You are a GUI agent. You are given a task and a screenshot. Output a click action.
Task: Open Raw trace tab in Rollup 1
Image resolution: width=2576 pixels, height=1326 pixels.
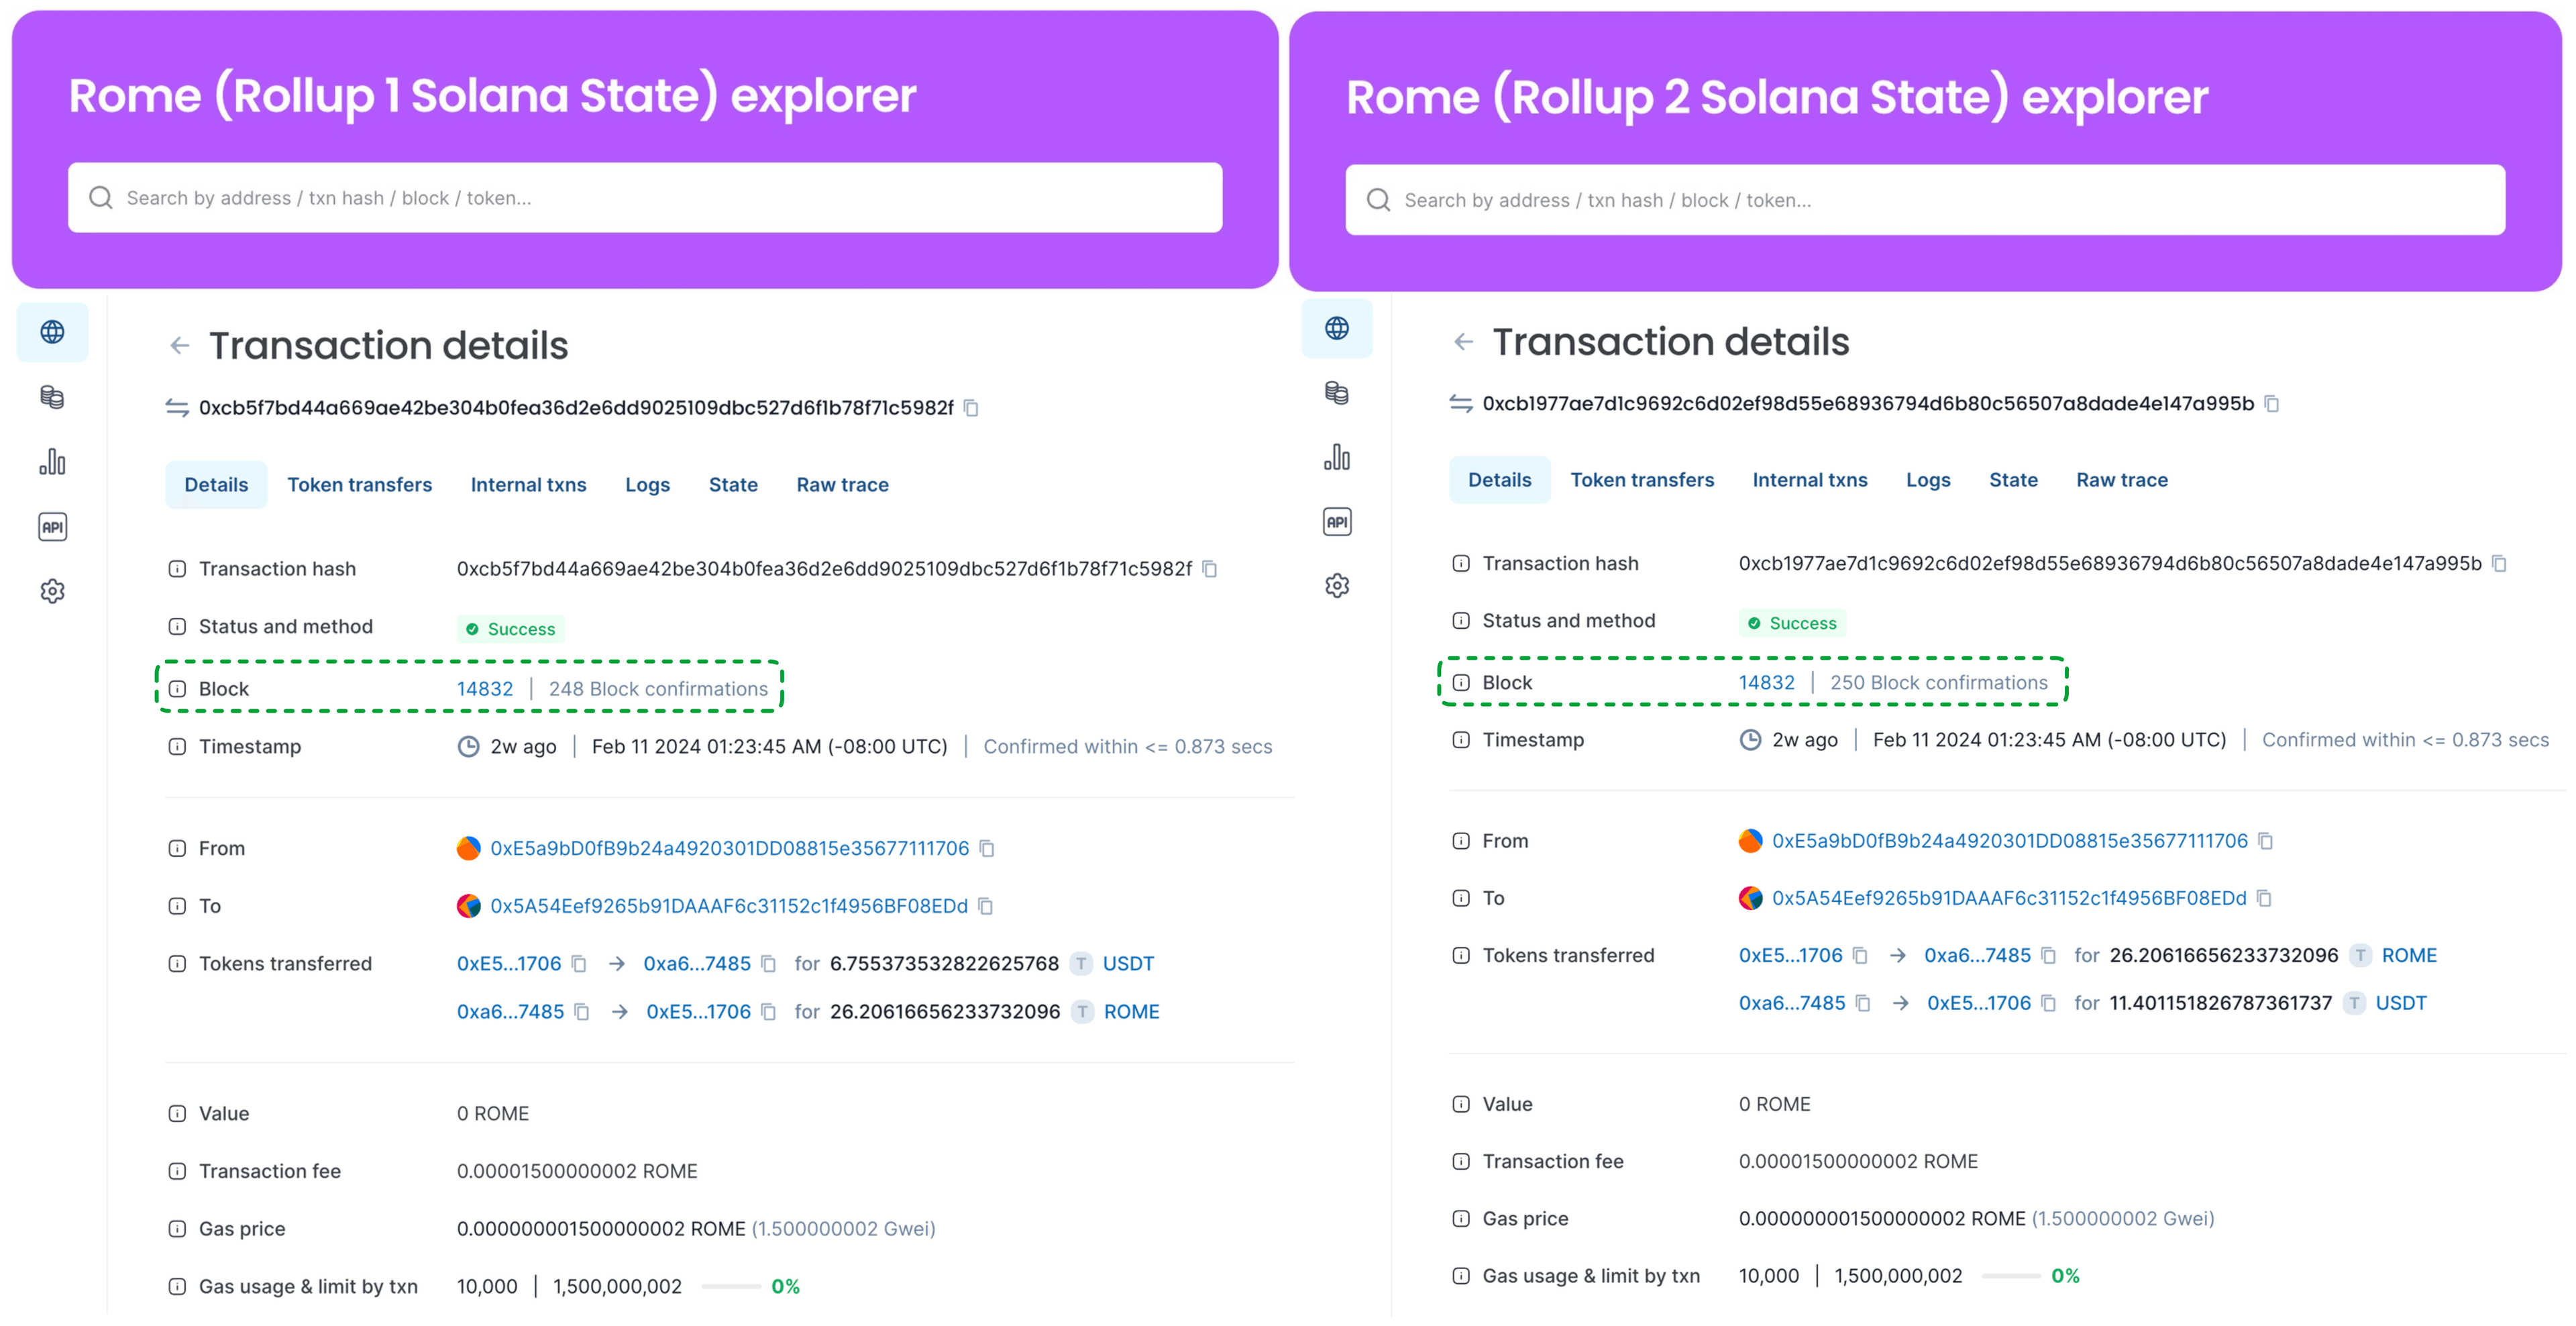[x=842, y=485]
